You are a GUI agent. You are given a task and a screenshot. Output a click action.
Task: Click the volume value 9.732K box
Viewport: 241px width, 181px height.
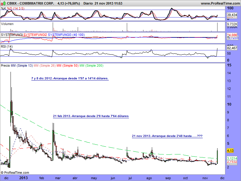pos(232,24)
